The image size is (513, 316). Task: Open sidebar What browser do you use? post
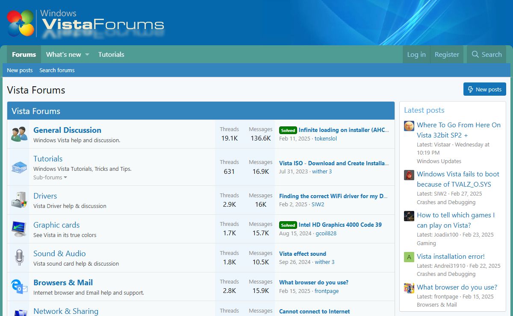[457, 287]
